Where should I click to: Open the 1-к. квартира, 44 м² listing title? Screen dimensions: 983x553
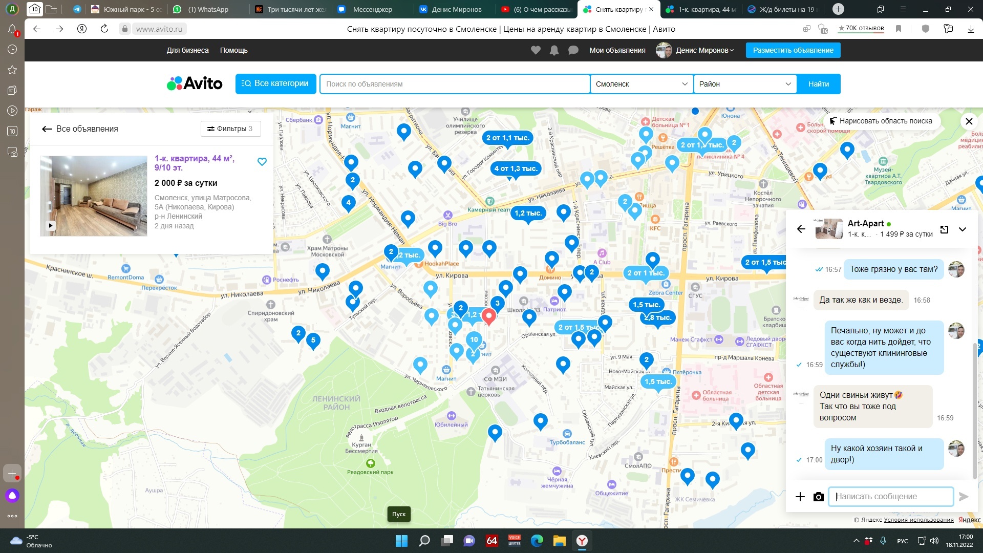(x=194, y=163)
